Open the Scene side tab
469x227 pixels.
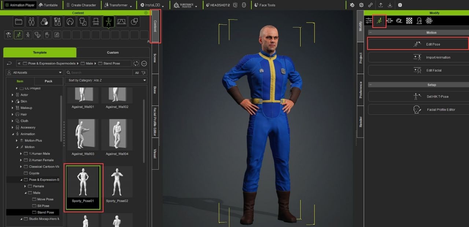tap(155, 58)
